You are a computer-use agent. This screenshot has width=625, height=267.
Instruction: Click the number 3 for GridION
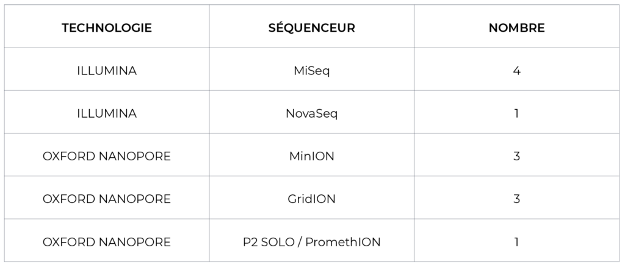(516, 199)
